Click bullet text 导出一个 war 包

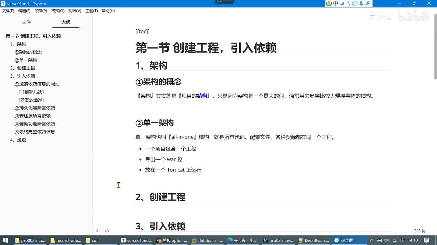(164, 159)
